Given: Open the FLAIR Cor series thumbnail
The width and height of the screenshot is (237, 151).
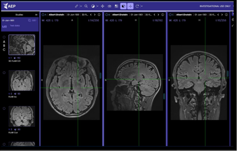Looking at the screenshot, I should [x=21, y=116].
